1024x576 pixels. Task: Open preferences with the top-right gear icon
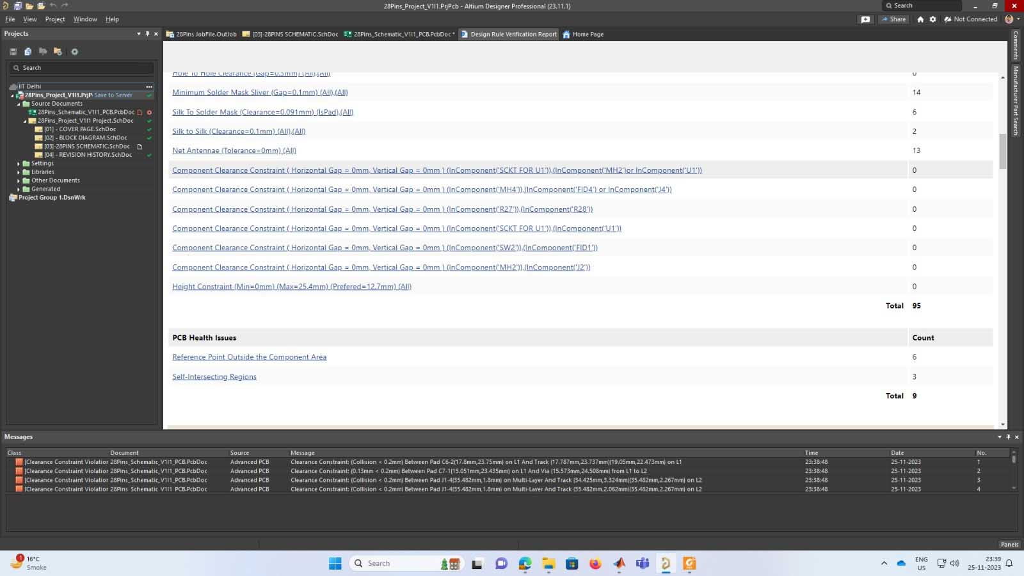pos(932,19)
